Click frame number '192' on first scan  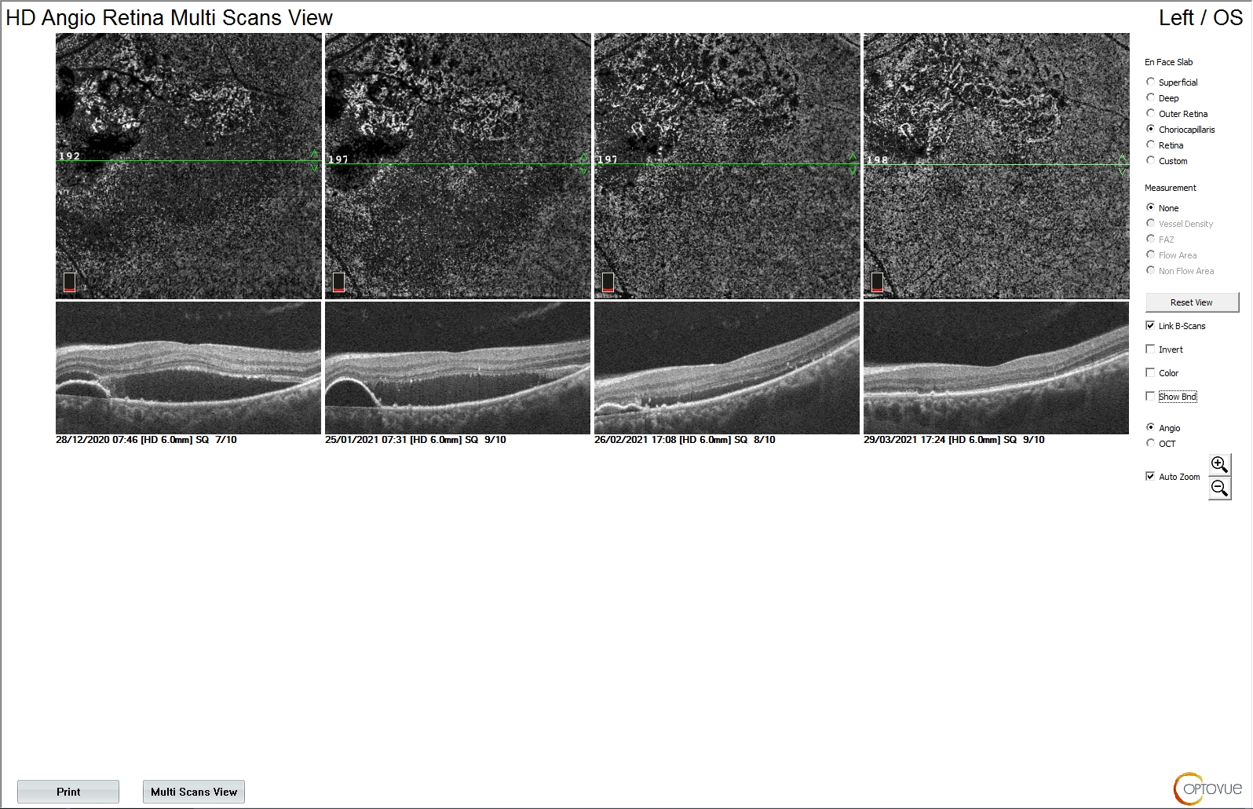70,156
